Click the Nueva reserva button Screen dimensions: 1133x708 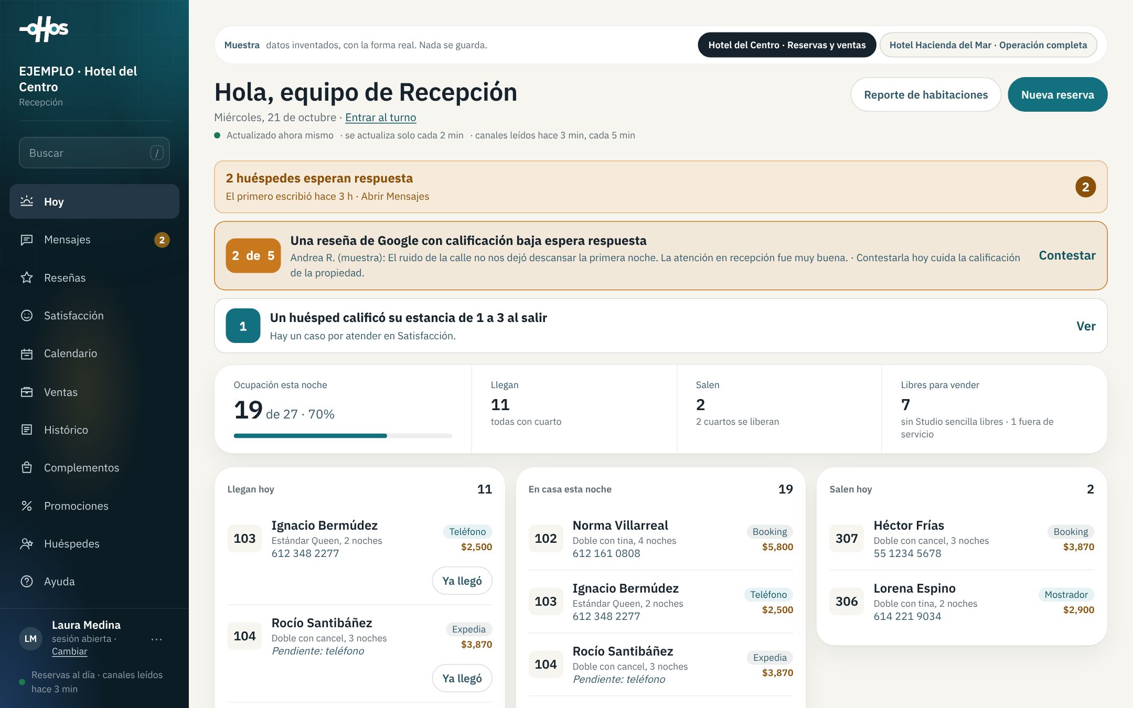(1057, 94)
